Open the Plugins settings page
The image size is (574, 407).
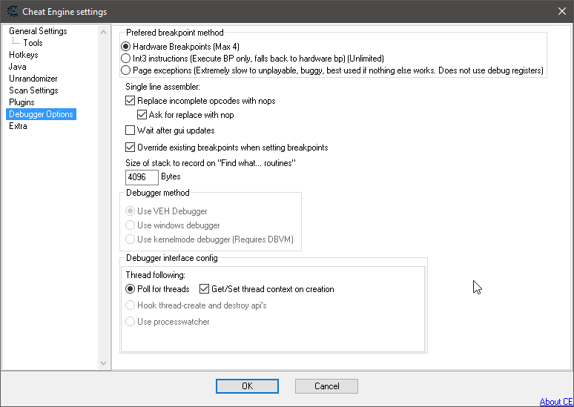pyautogui.click(x=22, y=102)
